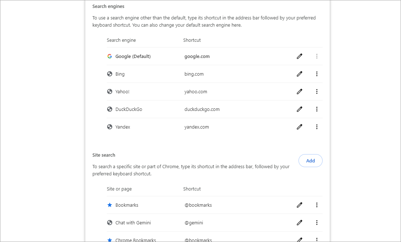Open more actions for Yandex
401x242 pixels.
pos(317,127)
